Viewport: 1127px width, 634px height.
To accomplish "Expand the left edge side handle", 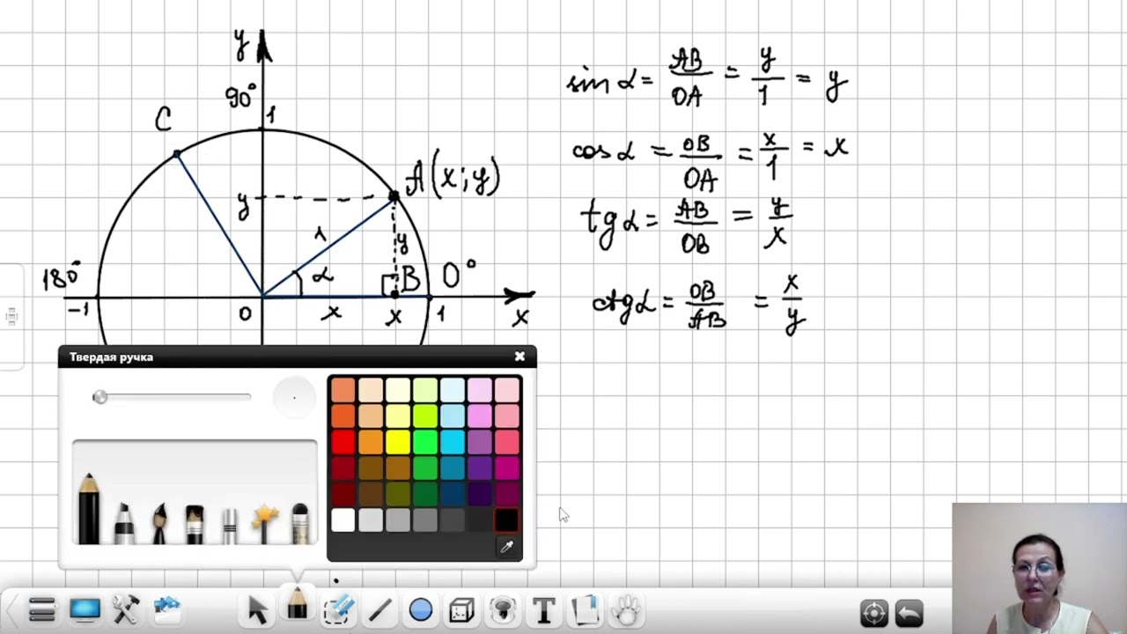I will tap(11, 316).
